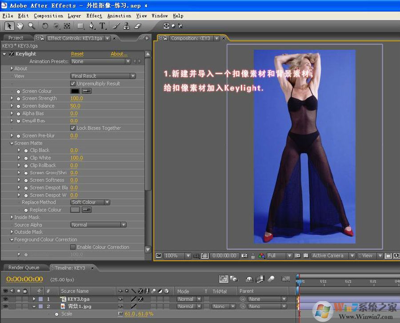Open the Composition menu
The height and width of the screenshot is (323, 400).
[48, 16]
